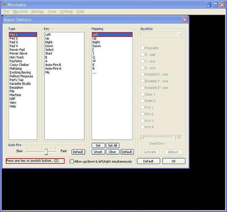
Task: Enable Allow up/down & left/right simultaneously
Action: pos(72,161)
